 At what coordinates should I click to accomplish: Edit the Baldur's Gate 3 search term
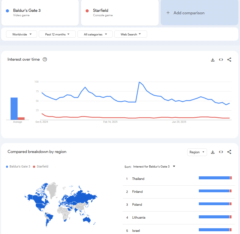point(27,11)
